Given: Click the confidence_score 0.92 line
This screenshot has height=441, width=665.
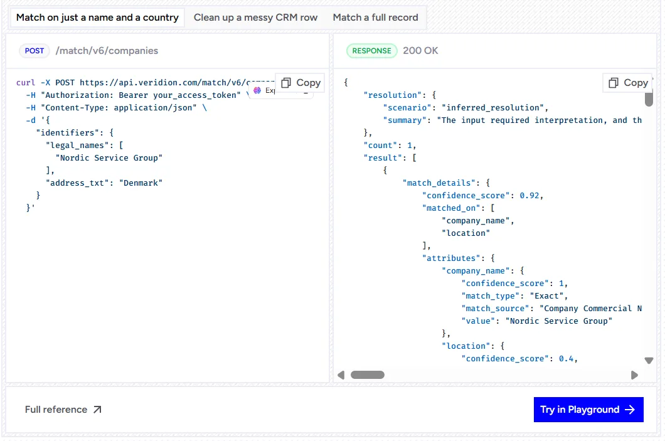Looking at the screenshot, I should (x=482, y=196).
